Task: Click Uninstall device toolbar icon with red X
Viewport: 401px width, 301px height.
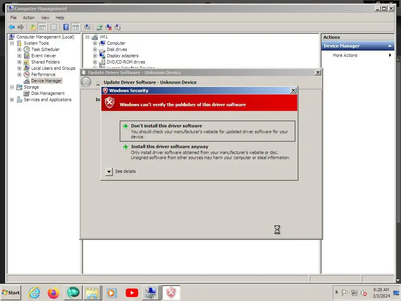Action: pyautogui.click(x=109, y=27)
